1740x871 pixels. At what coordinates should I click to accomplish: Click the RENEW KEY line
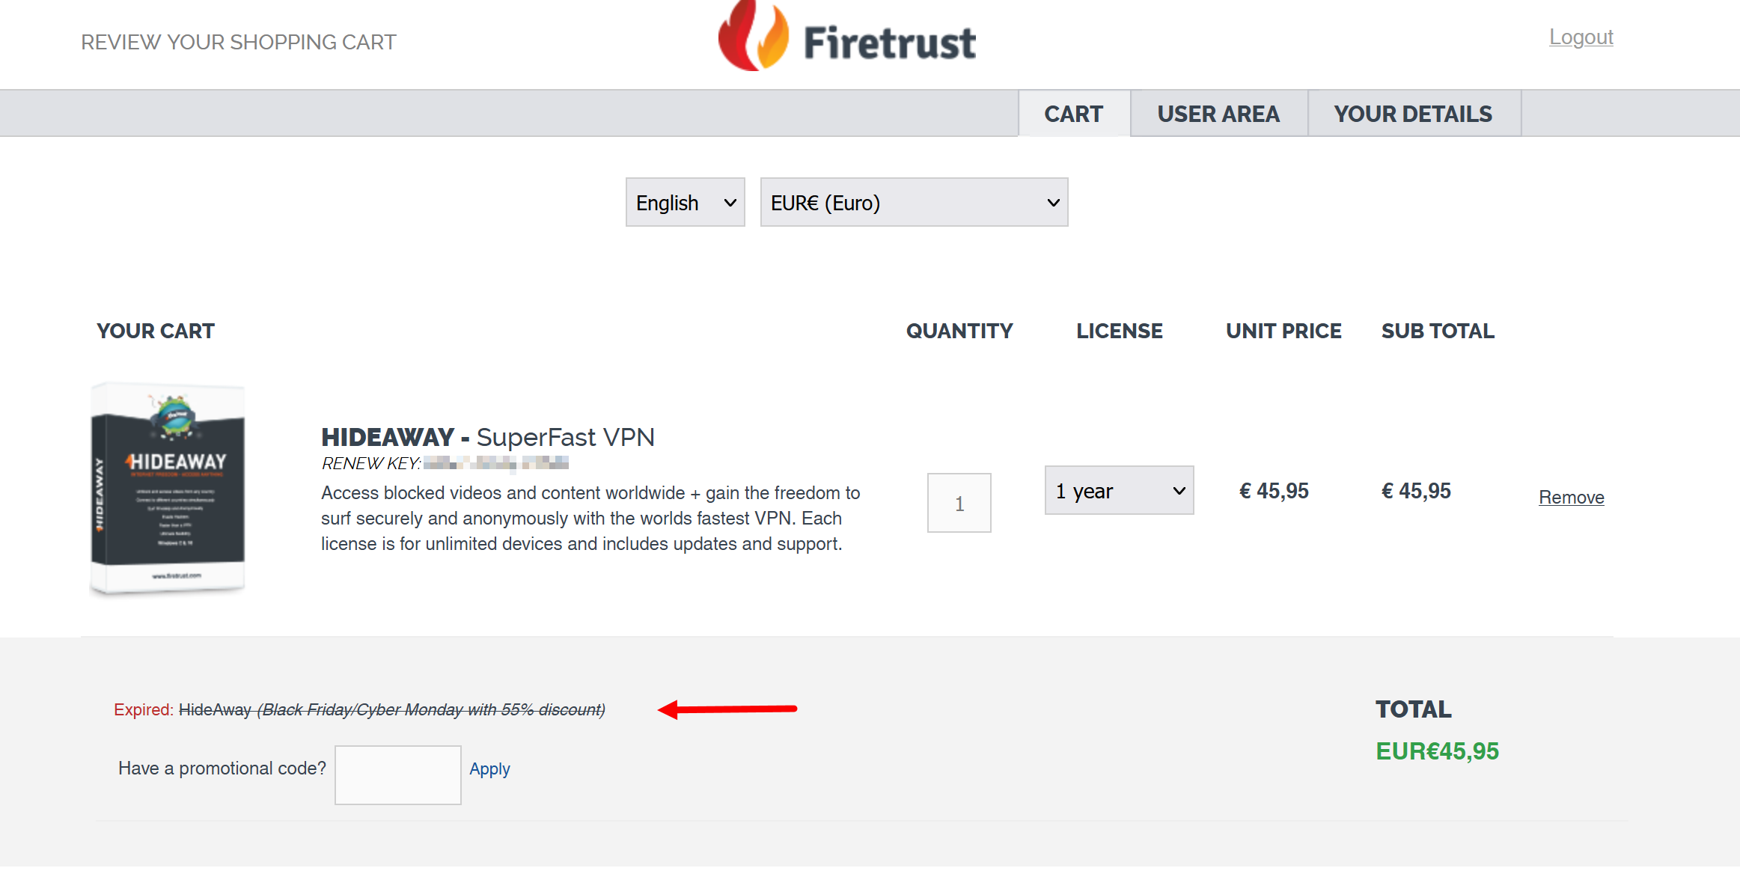(x=445, y=463)
